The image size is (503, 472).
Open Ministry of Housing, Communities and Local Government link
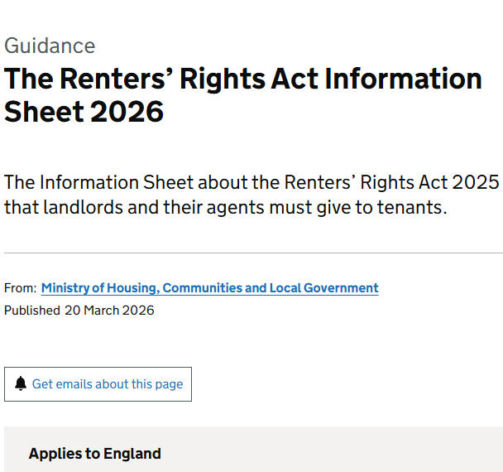[x=209, y=288]
